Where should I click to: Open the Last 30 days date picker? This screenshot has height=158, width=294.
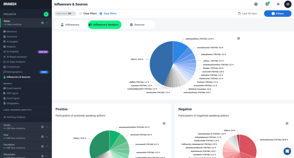[247, 13]
